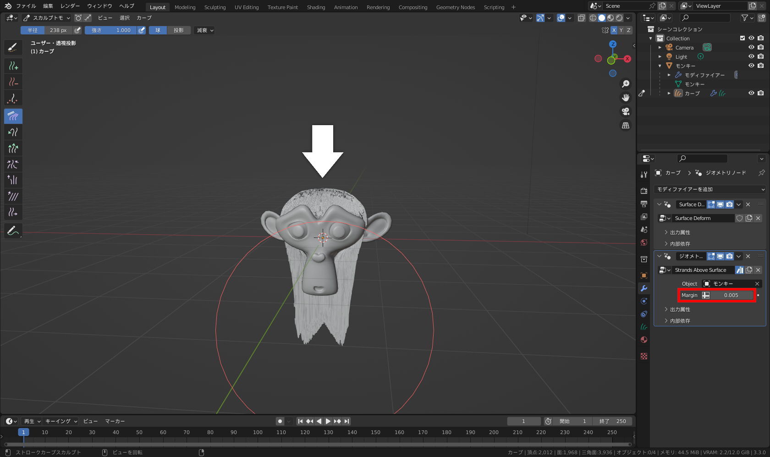
Task: Select the Slide sculpt tool
Action: tap(13, 212)
